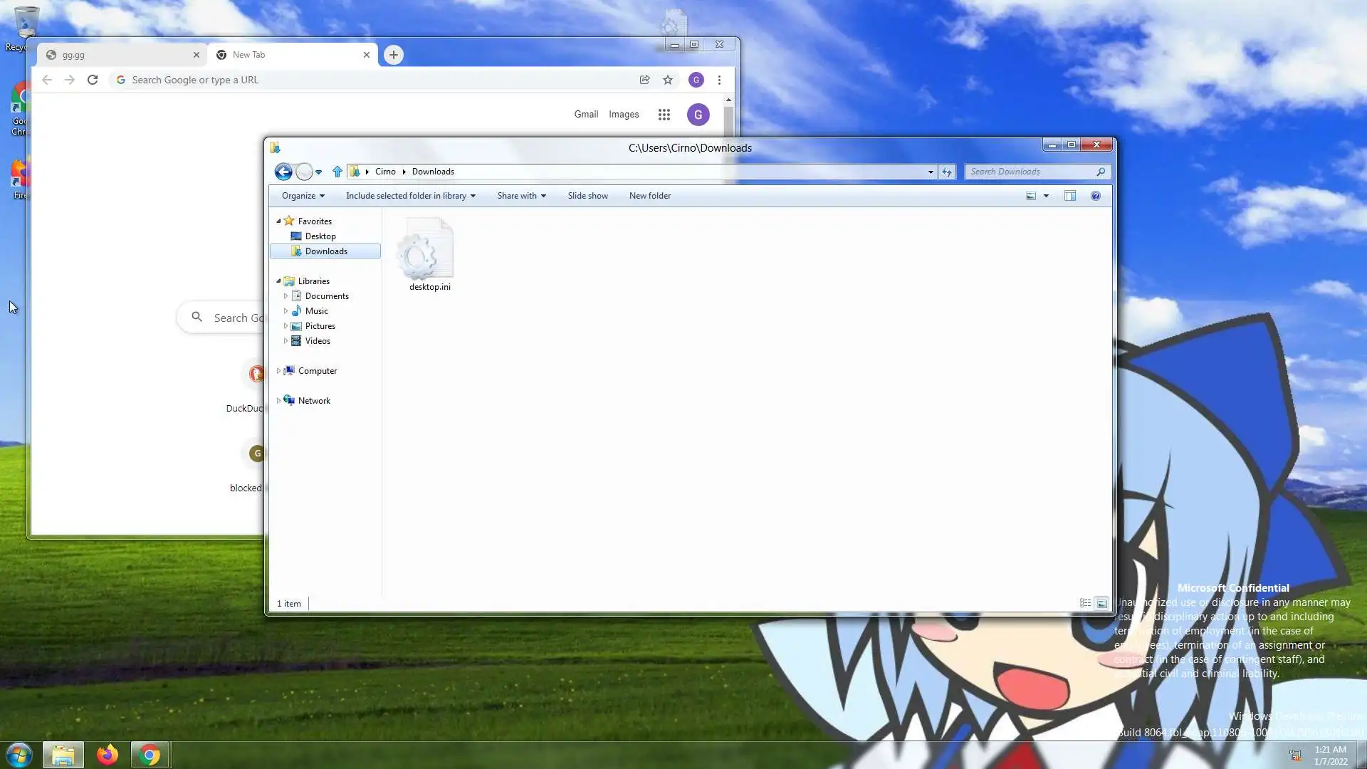Expand the Documents library node
Screen dimensions: 1367x769
tap(286, 296)
